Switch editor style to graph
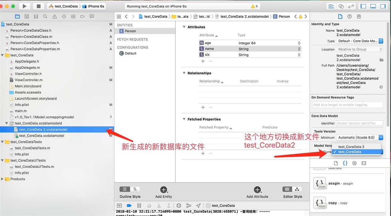 coord(297,189)
